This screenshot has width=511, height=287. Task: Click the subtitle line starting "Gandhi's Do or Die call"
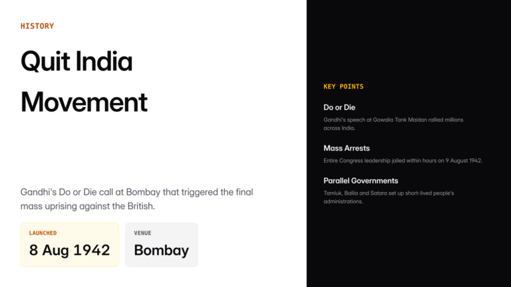click(x=136, y=192)
